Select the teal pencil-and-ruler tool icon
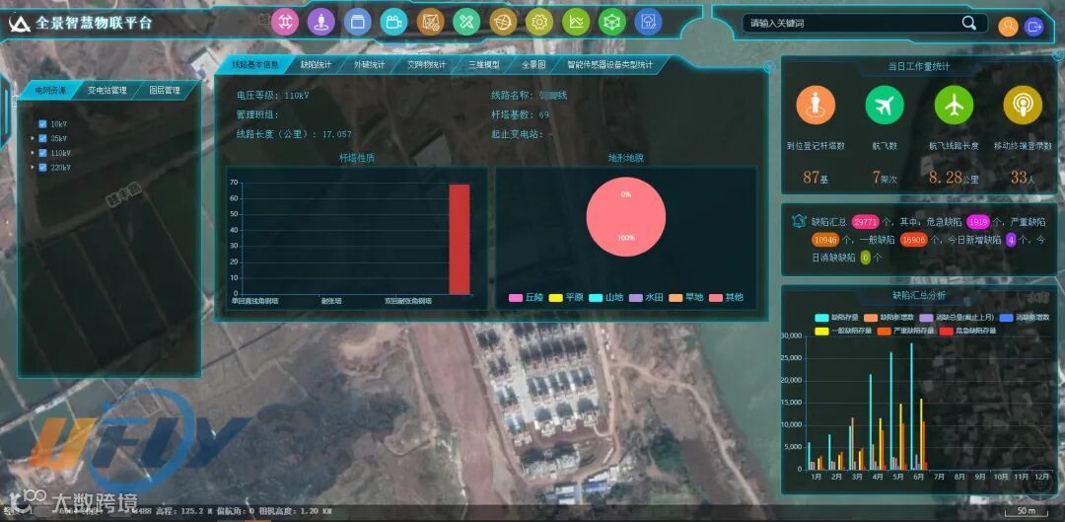Screen dimensions: 1065x522 [x=466, y=22]
